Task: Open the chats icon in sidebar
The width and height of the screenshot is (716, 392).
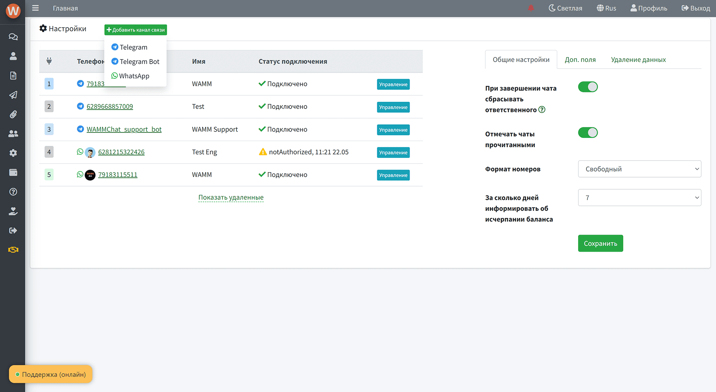Action: click(13, 37)
